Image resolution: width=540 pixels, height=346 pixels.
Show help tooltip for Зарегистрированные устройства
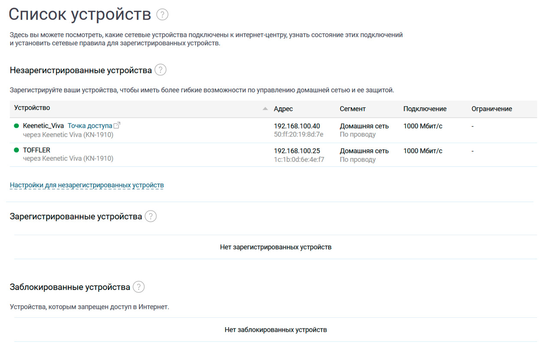coord(151,216)
